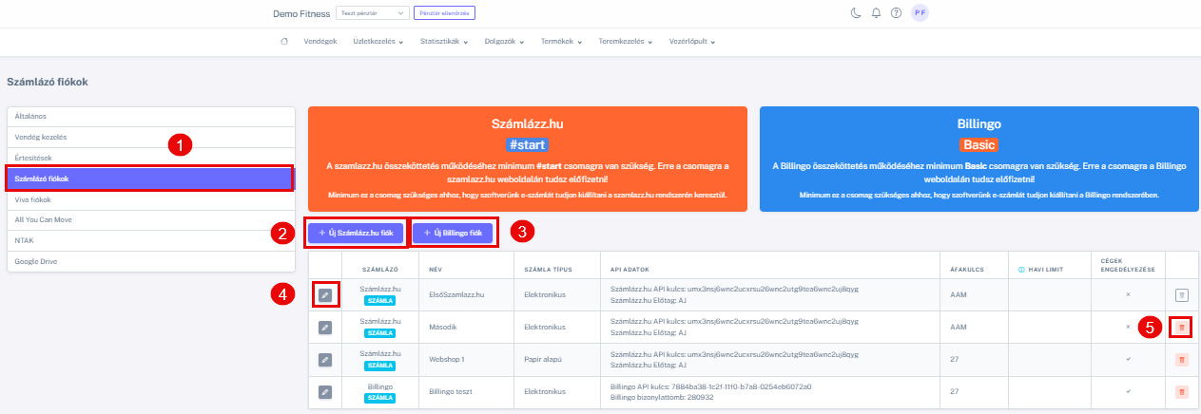Image resolution: width=1201 pixels, height=414 pixels.
Task: Click the Demo Fitness title
Action: click(x=301, y=14)
